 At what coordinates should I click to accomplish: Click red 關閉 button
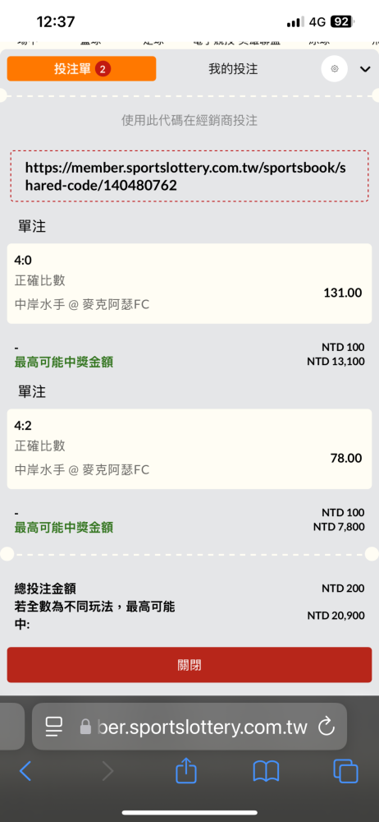point(189,665)
